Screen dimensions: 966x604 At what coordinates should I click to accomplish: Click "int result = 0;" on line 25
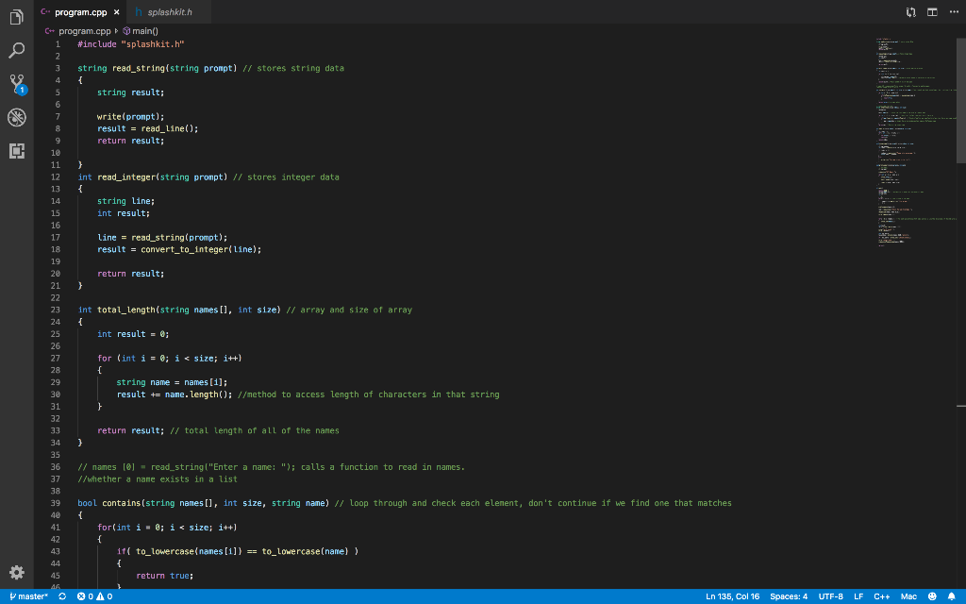pos(133,335)
